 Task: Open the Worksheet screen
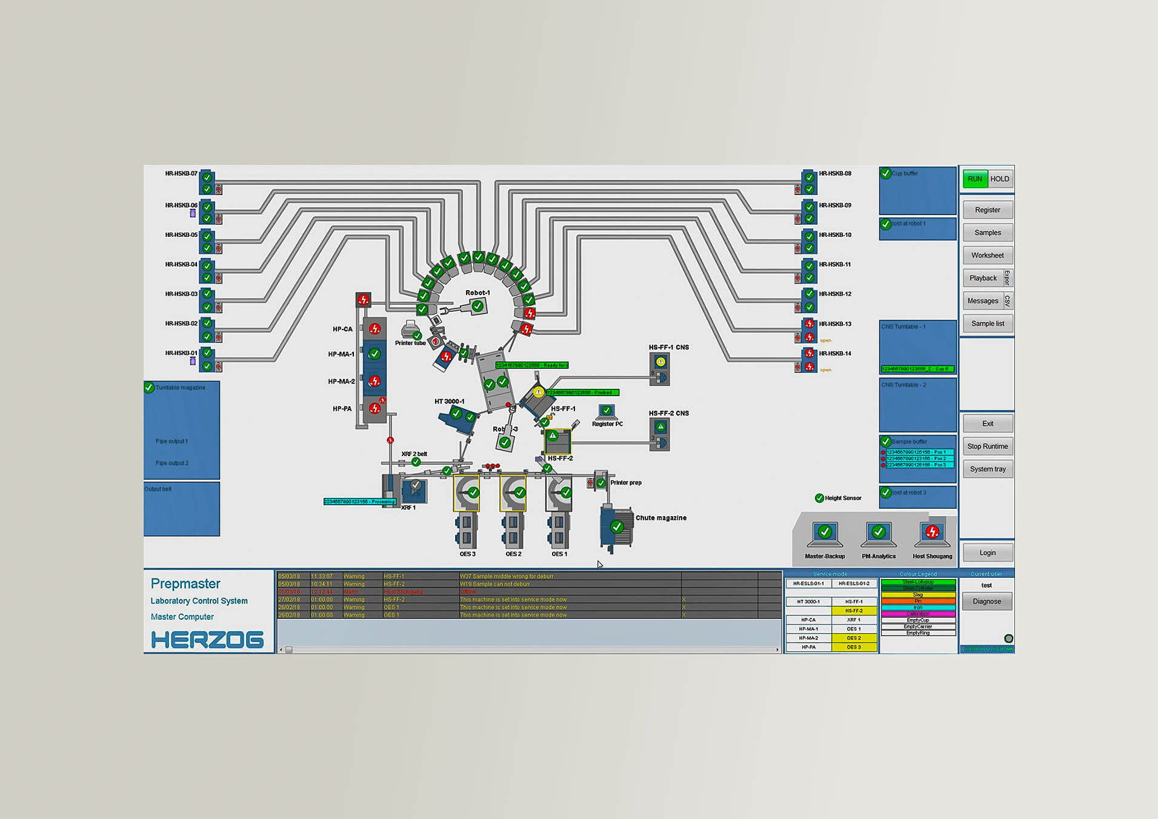pos(988,255)
